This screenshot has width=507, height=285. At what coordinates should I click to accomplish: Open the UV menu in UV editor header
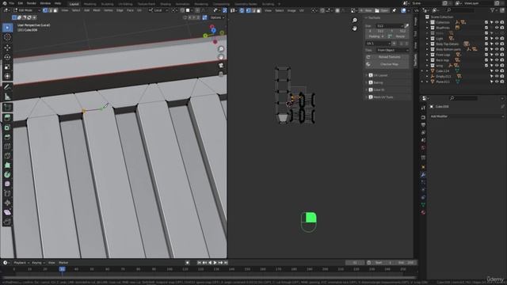tap(301, 10)
